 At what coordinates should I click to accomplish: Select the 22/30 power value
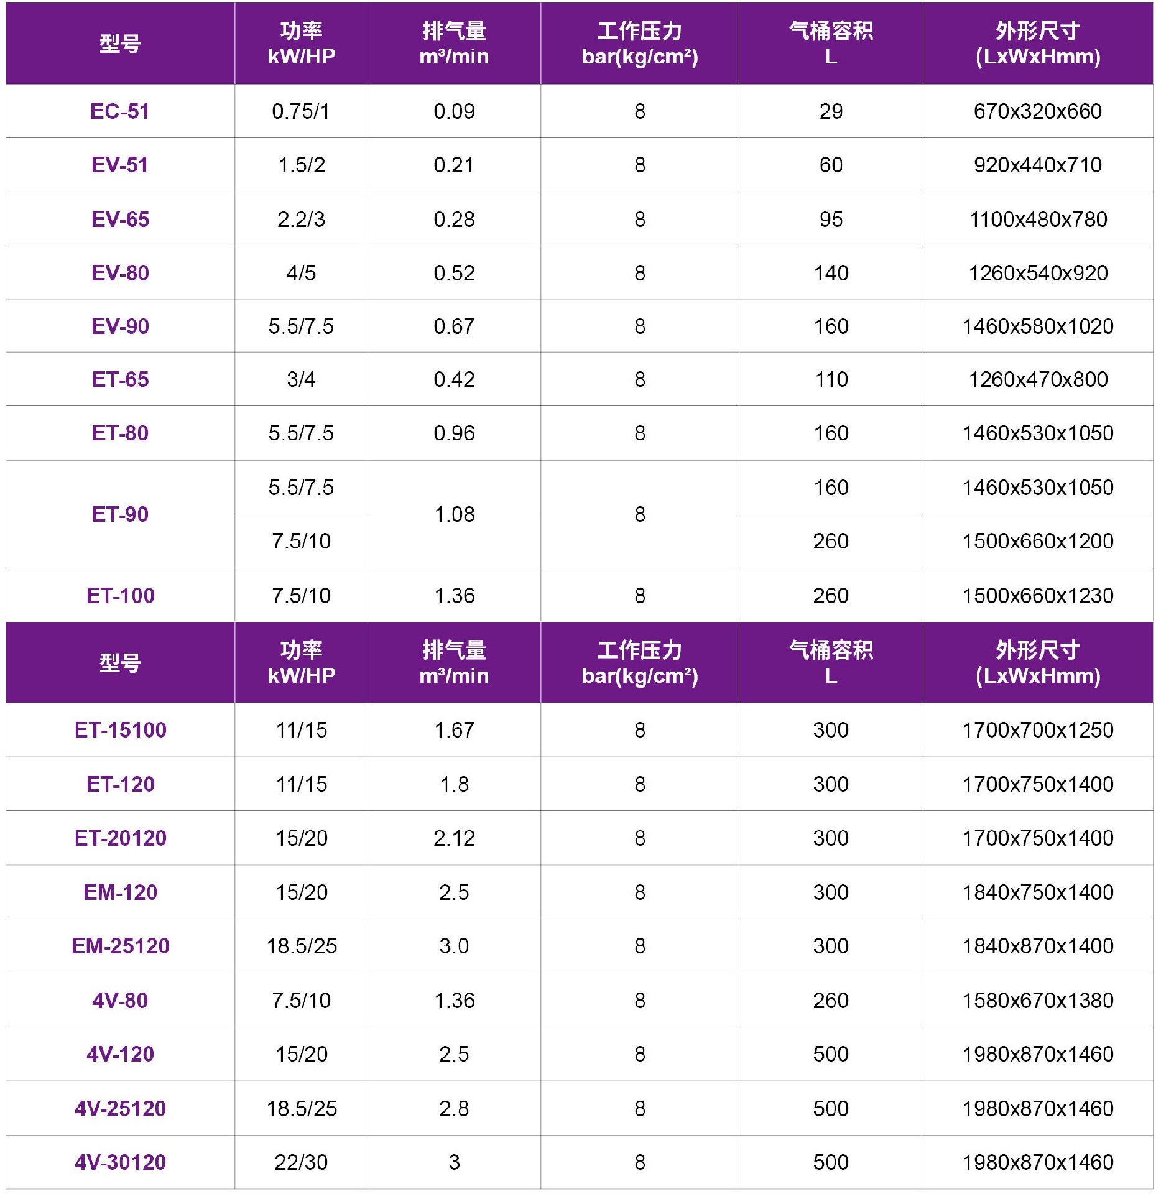coord(301,1162)
